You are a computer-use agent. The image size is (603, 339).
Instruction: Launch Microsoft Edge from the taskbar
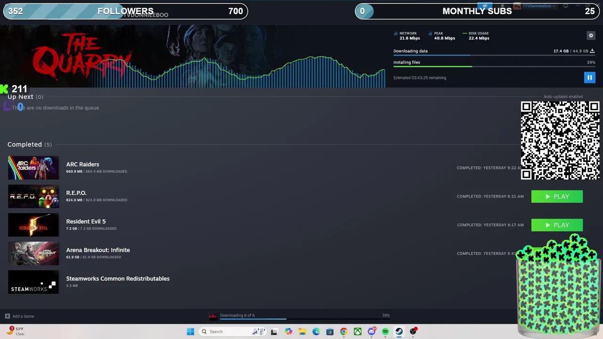coord(316,331)
